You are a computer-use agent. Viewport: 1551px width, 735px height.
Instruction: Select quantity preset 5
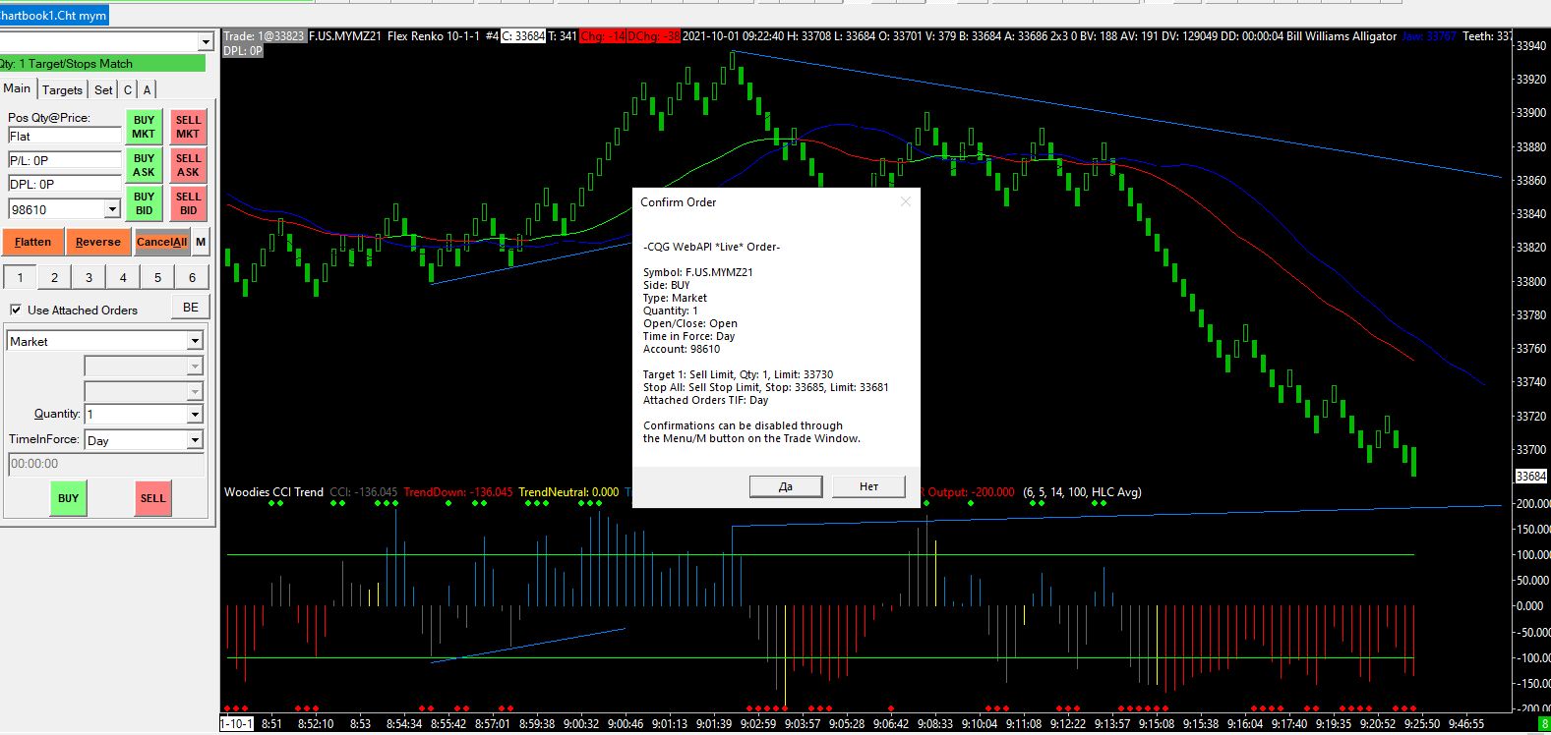(x=157, y=277)
